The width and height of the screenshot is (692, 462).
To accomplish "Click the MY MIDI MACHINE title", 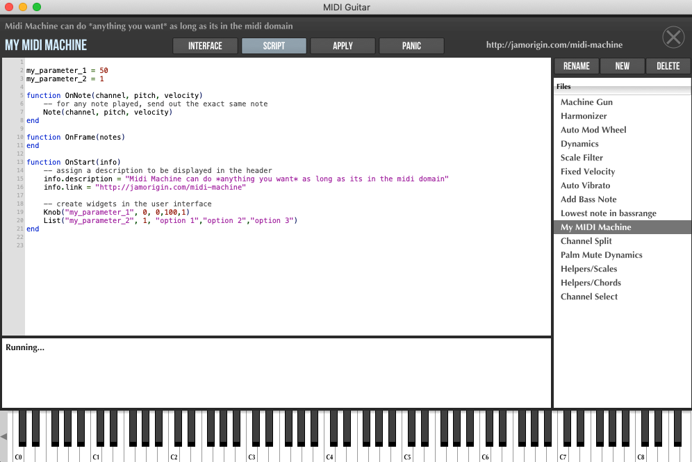I will pyautogui.click(x=46, y=45).
